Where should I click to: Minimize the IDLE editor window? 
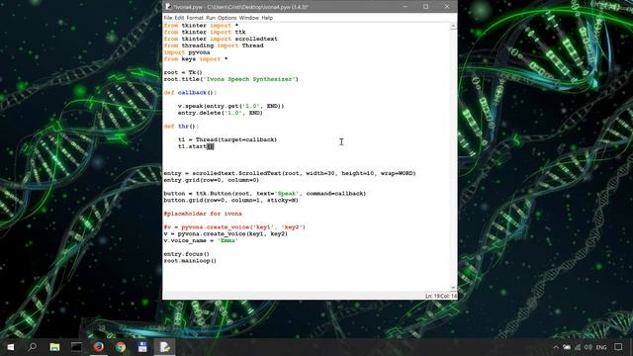[x=406, y=7]
